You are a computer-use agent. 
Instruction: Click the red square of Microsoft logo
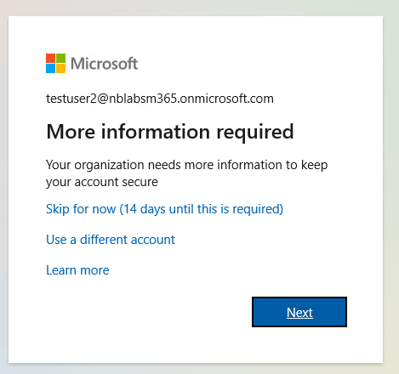coord(50,58)
